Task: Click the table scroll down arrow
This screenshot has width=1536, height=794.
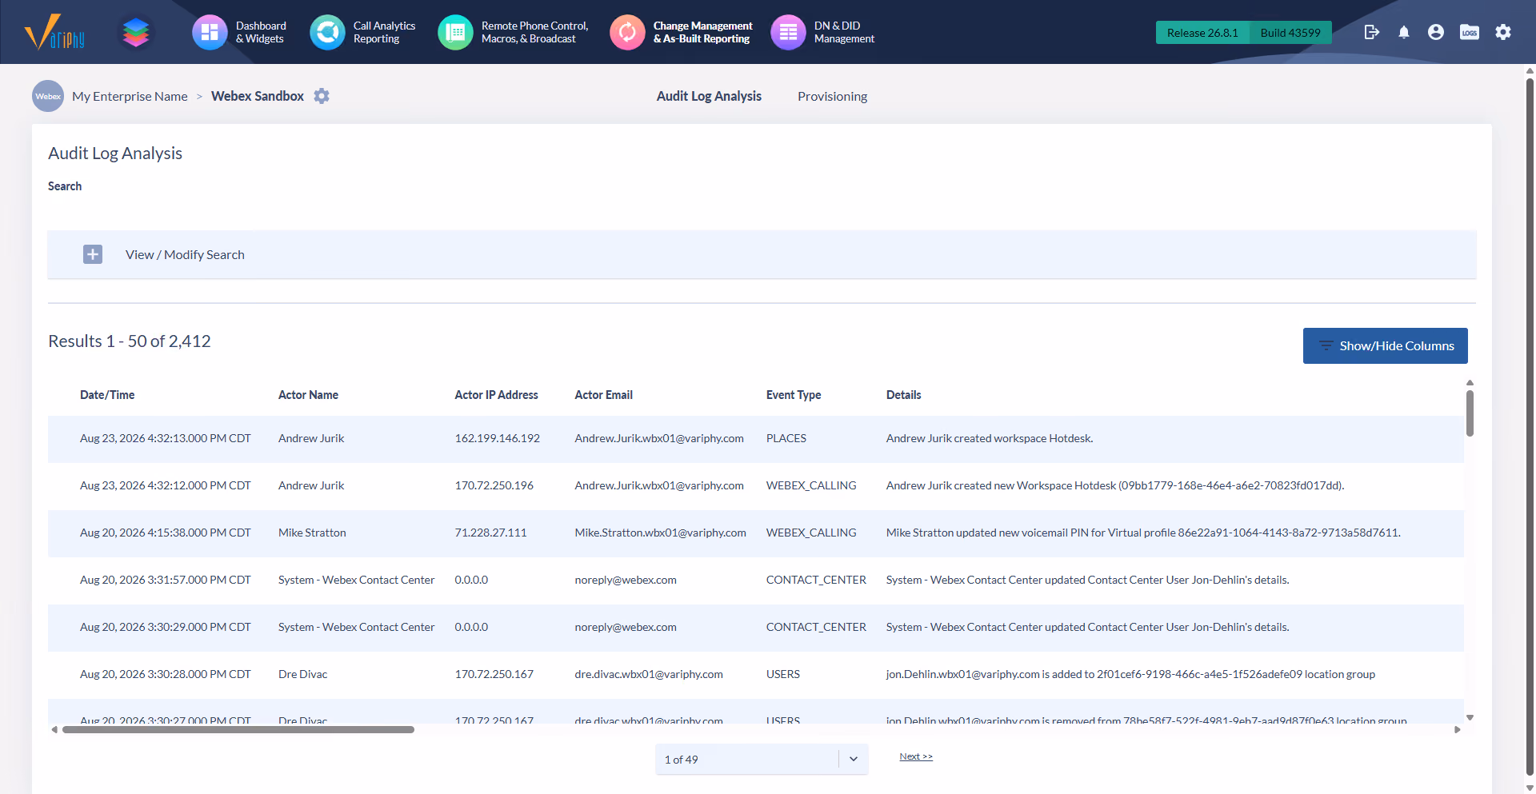Action: pos(1470,717)
